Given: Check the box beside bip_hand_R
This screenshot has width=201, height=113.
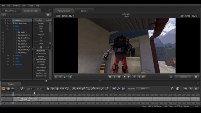Looking at the screenshot, I should (3, 52).
